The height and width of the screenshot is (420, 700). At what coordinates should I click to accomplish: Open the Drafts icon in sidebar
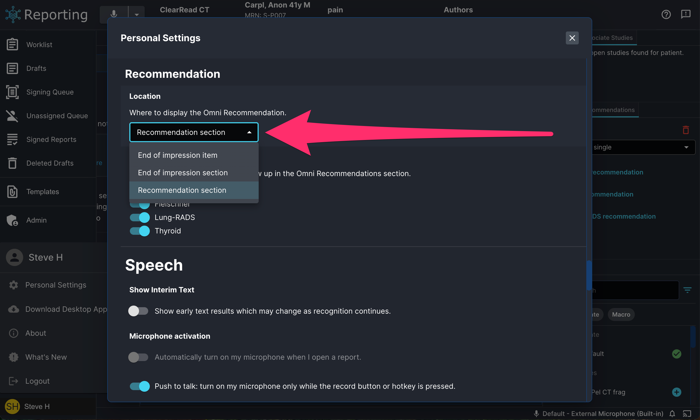12,68
